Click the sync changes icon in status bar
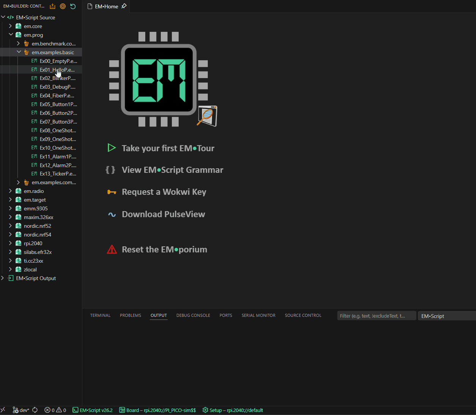 pyautogui.click(x=35, y=410)
